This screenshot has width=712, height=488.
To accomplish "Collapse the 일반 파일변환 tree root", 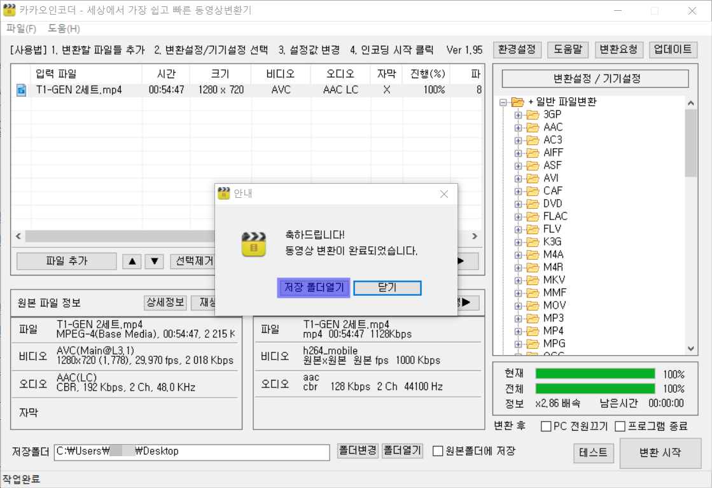I will tap(503, 102).
